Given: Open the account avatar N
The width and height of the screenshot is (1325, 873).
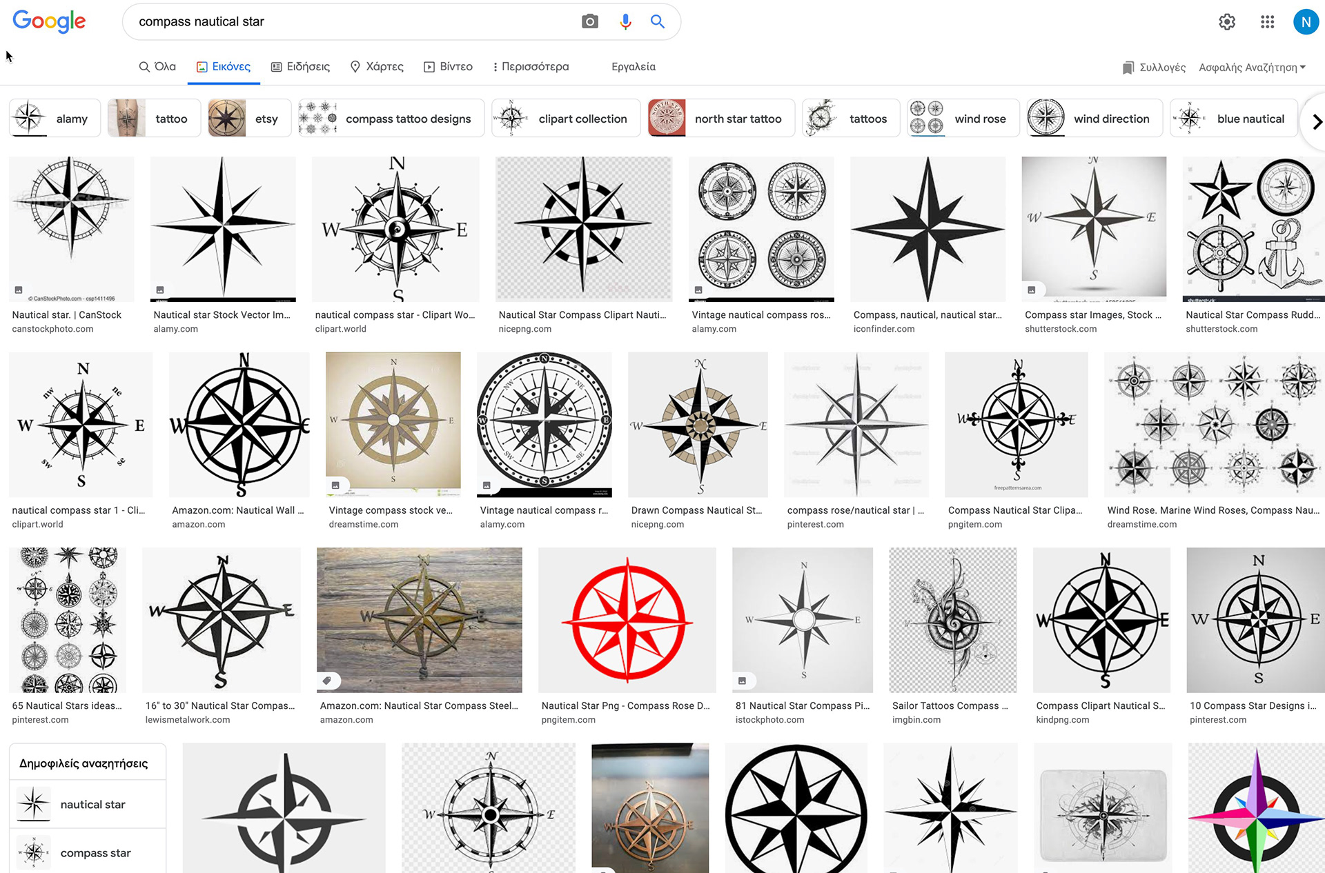Looking at the screenshot, I should coord(1305,22).
